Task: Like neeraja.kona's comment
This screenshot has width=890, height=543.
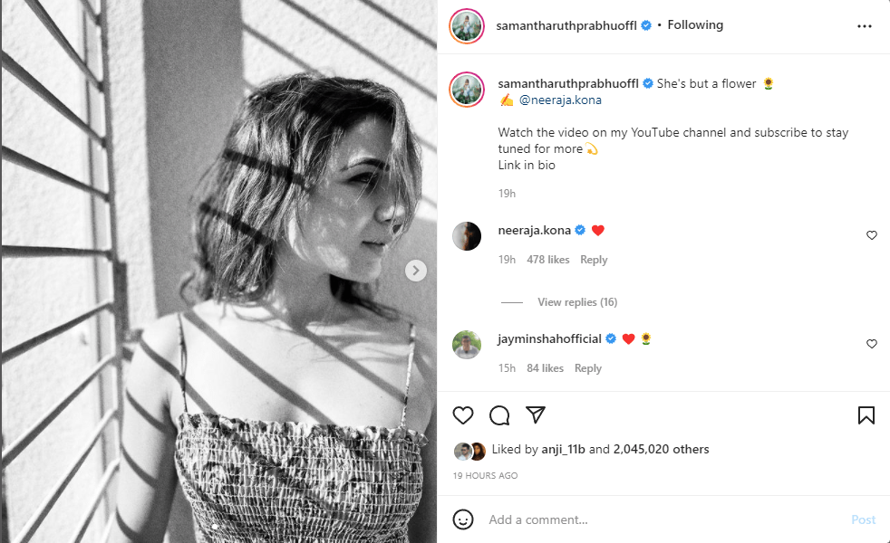Action: (x=872, y=235)
